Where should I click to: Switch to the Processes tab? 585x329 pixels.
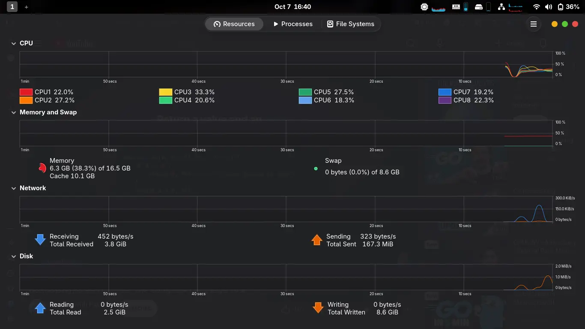(293, 24)
